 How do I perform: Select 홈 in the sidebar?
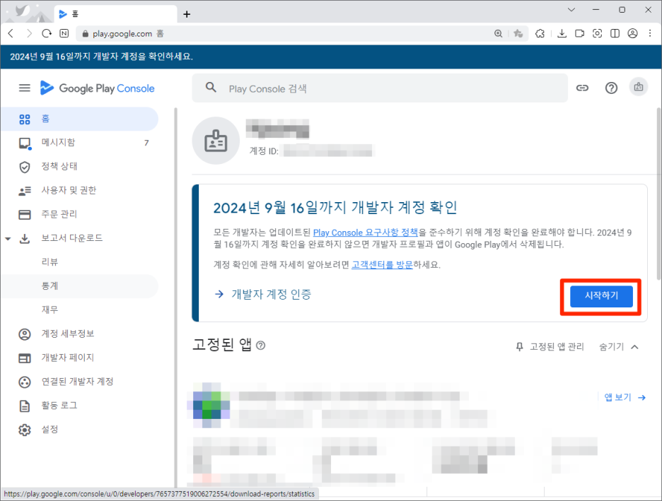tap(80, 119)
